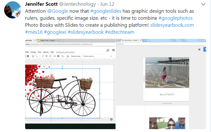Open a new tab in the Slides browser window
The width and height of the screenshot is (211, 132).
(62, 40)
